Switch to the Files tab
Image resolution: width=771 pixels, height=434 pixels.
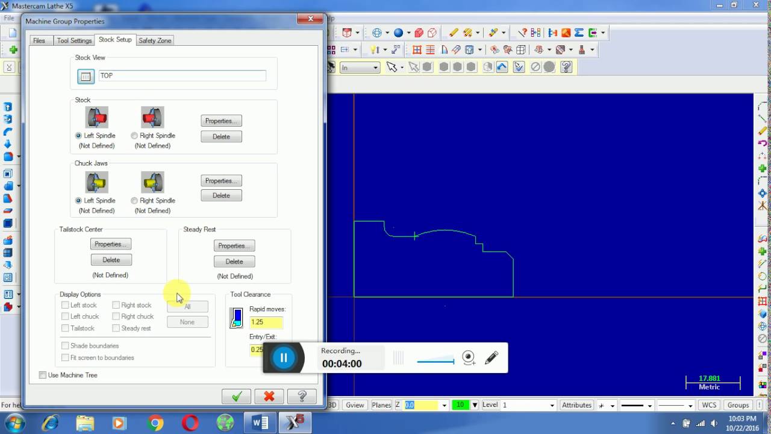tap(39, 40)
